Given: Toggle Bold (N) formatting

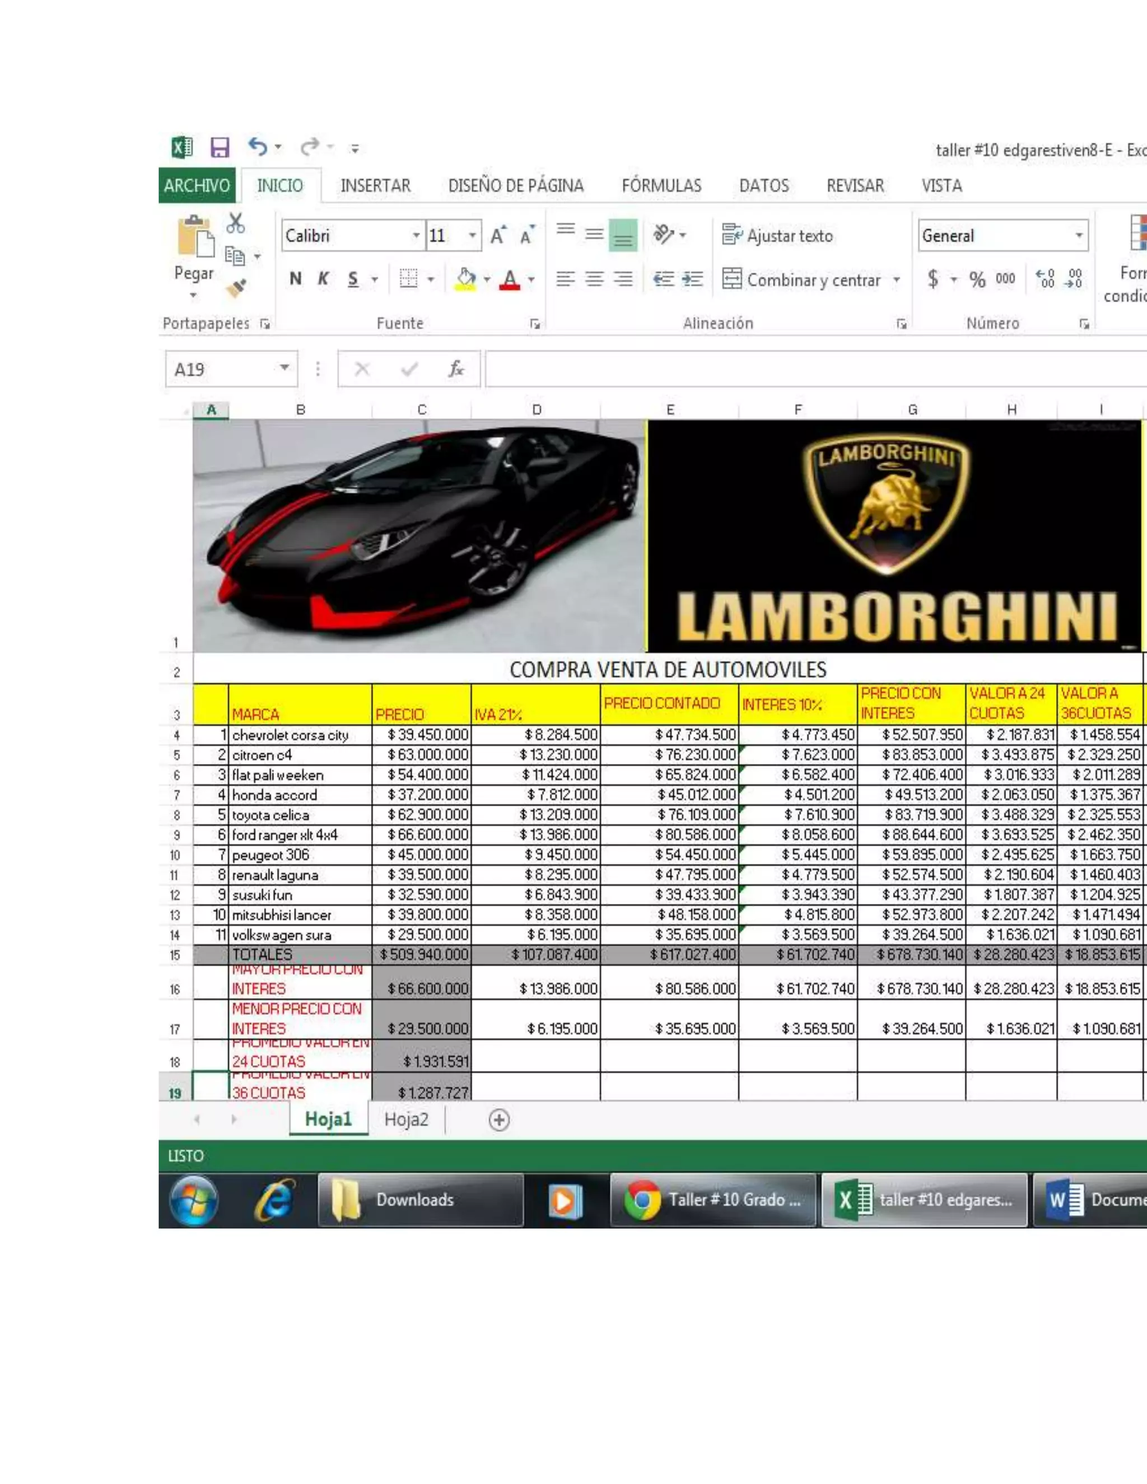Looking at the screenshot, I should pos(296,279).
